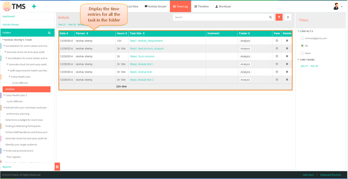
Task: Delete the Step4, Quick process entry
Action: tap(287, 56)
